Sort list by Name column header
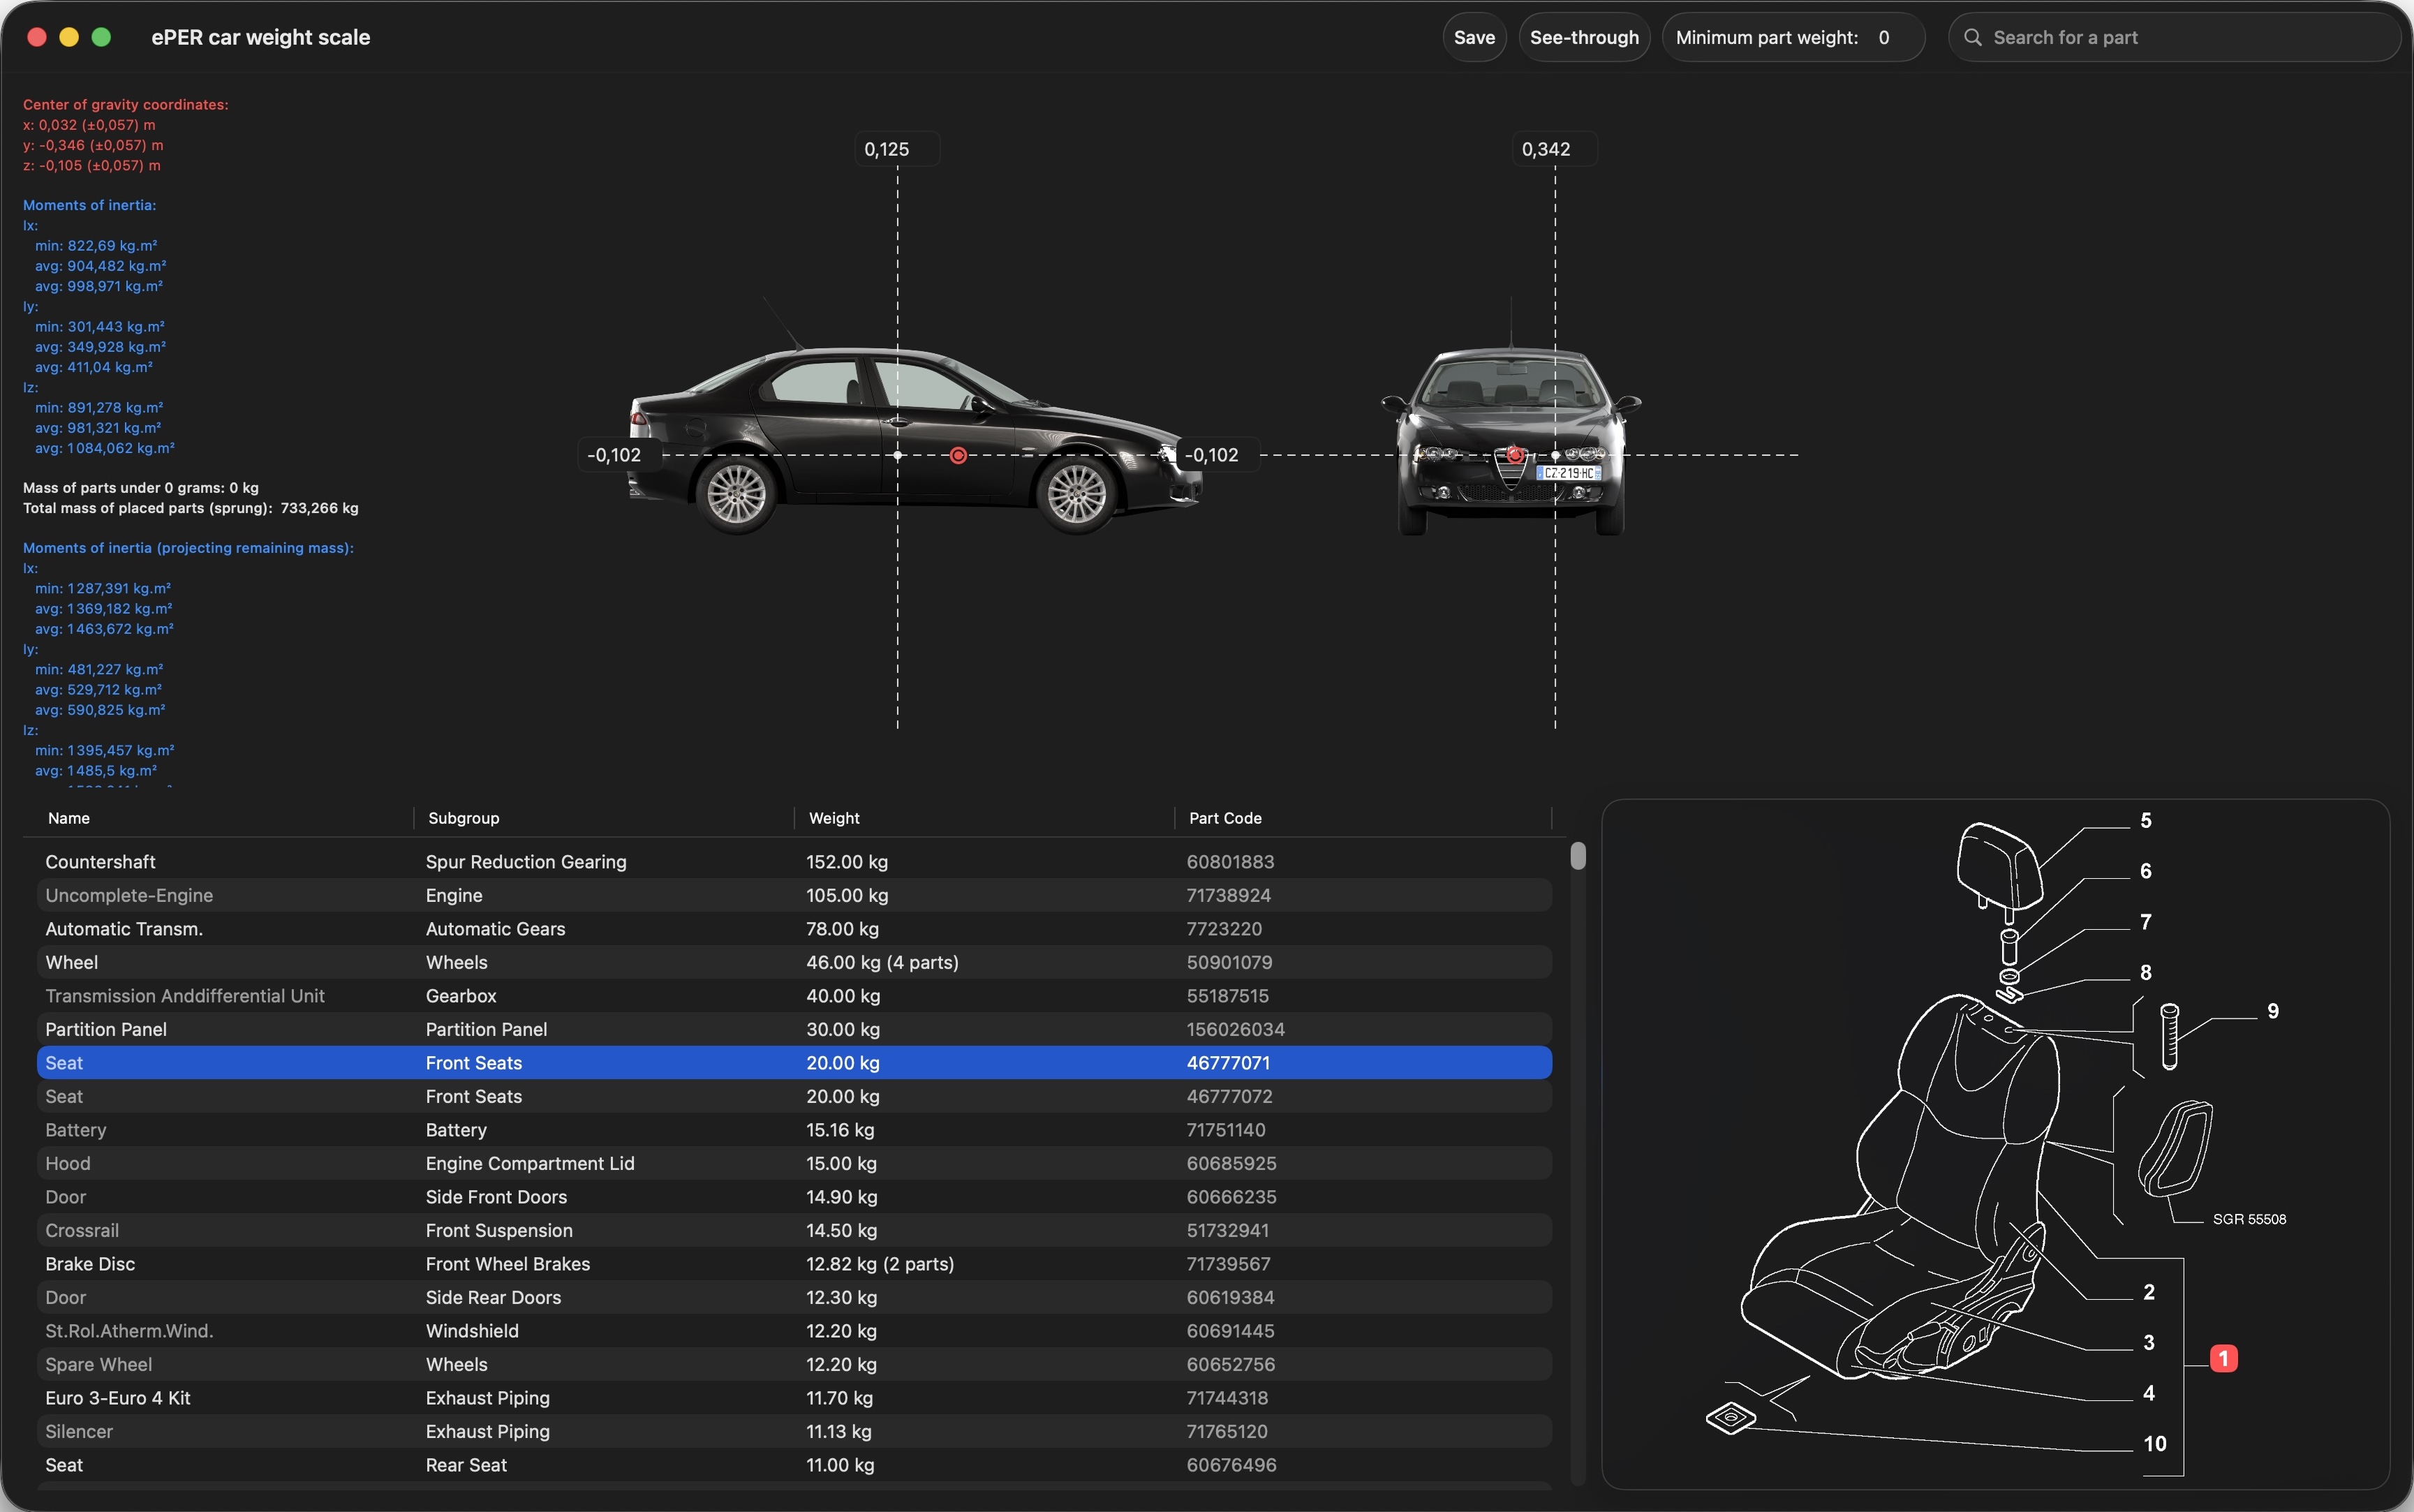 69,818
